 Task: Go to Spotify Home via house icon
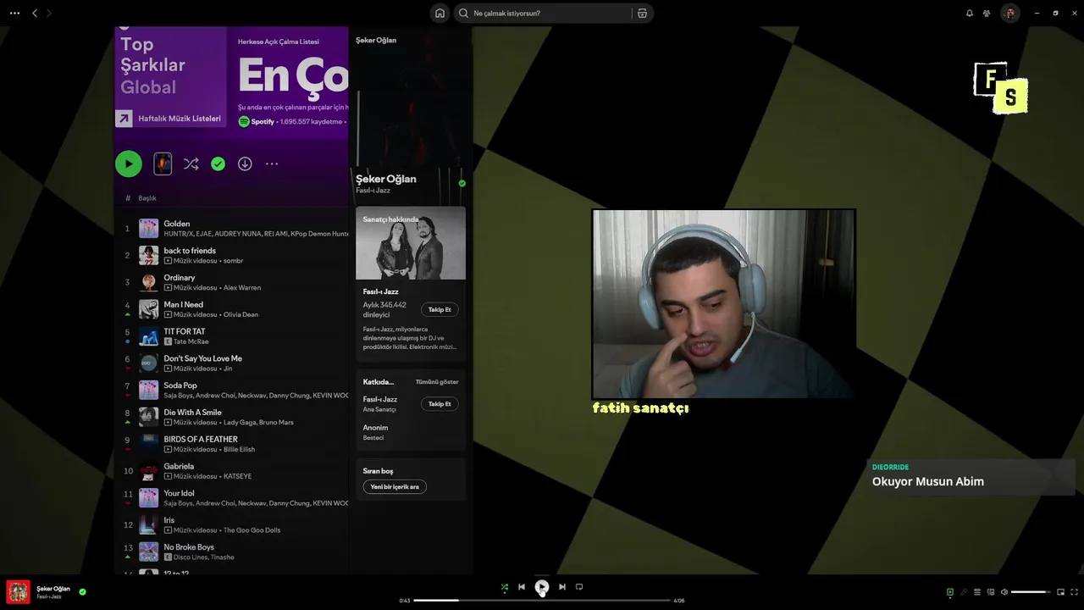(440, 13)
